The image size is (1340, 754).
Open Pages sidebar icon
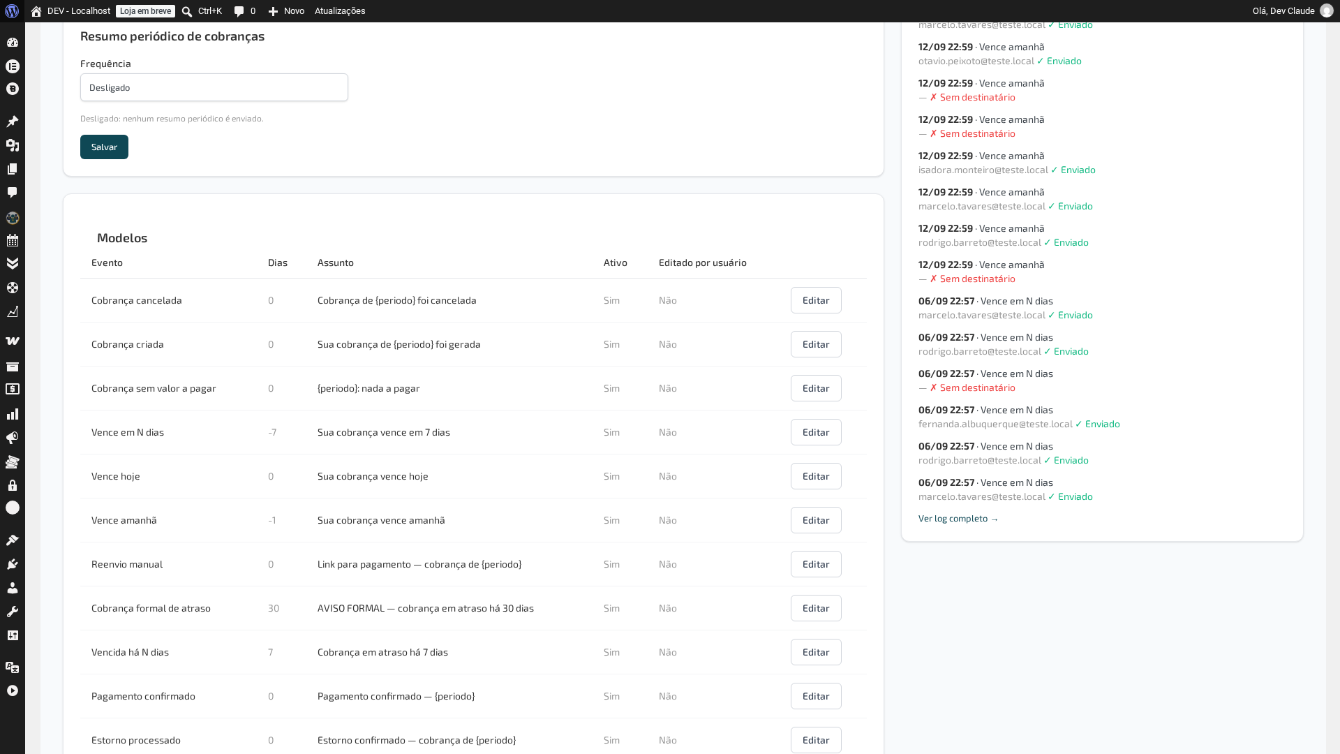click(x=13, y=169)
